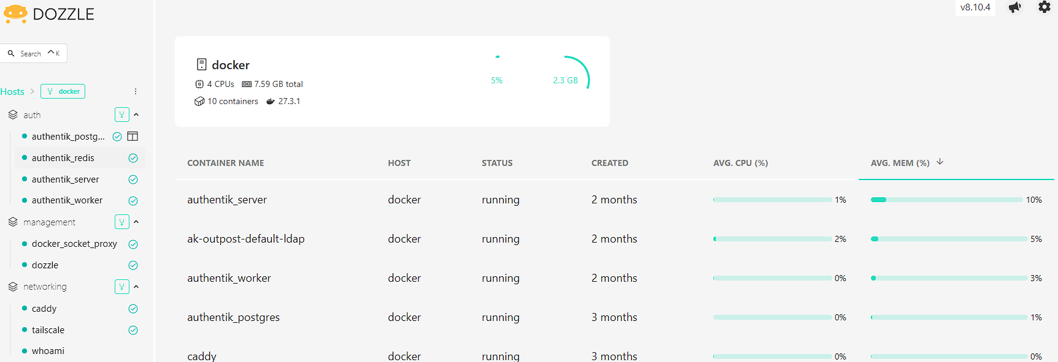Image resolution: width=1058 pixels, height=362 pixels.
Task: Open authentik_postg... in the sidebar list
Action: (68, 137)
